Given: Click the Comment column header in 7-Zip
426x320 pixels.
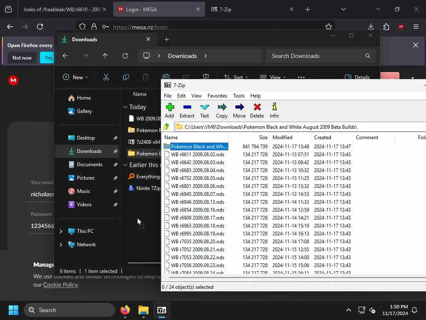Looking at the screenshot, I should [x=374, y=137].
